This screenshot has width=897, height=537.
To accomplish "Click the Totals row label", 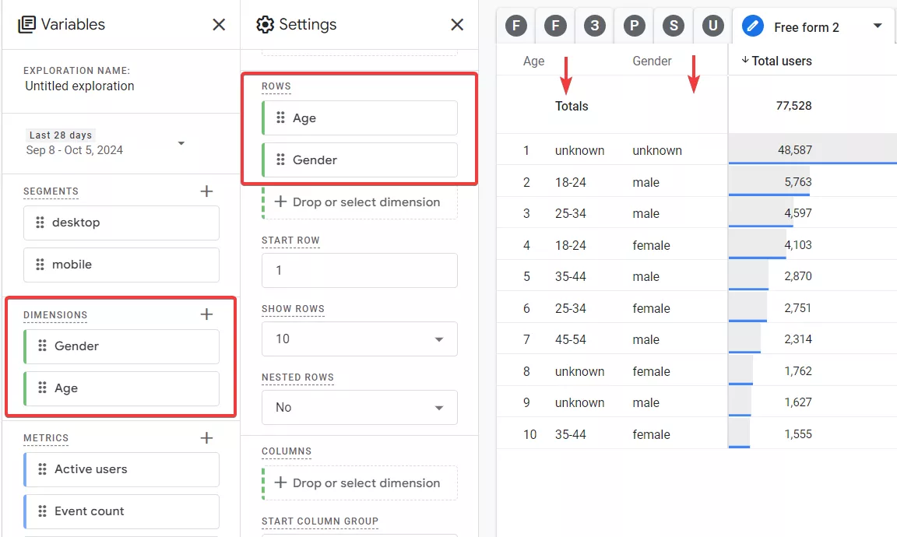I will [572, 106].
